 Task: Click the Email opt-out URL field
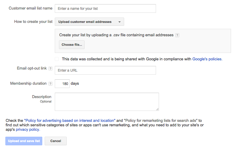point(105,70)
